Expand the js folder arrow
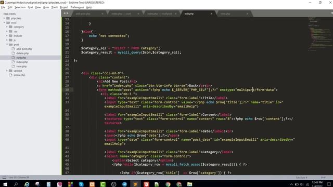Screen dimensions: 333x187 point(7,40)
